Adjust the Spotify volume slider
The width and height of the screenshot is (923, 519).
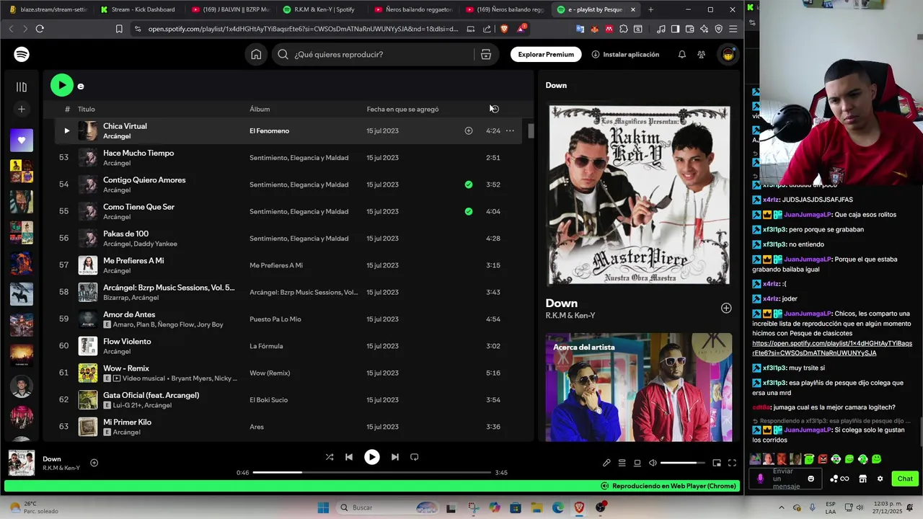pyautogui.click(x=682, y=463)
